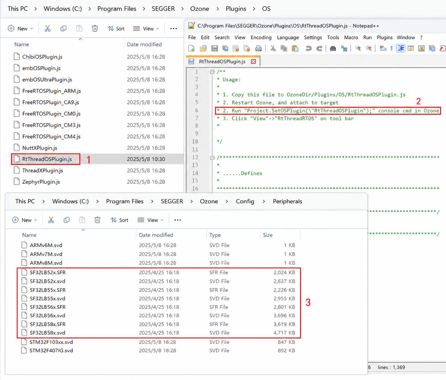The image size is (446, 380).
Task: Select SF32LB58x.svd file
Action: (159, 333)
